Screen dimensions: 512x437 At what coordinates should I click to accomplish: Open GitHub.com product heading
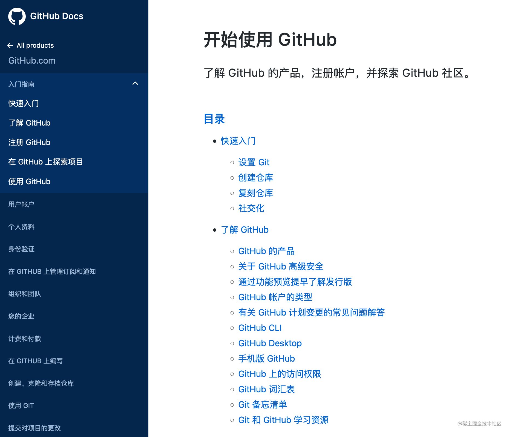pos(32,61)
